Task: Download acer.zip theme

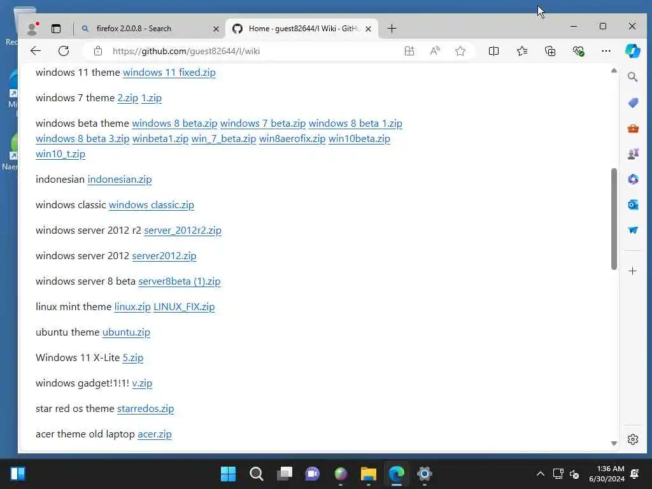Action: tap(155, 434)
